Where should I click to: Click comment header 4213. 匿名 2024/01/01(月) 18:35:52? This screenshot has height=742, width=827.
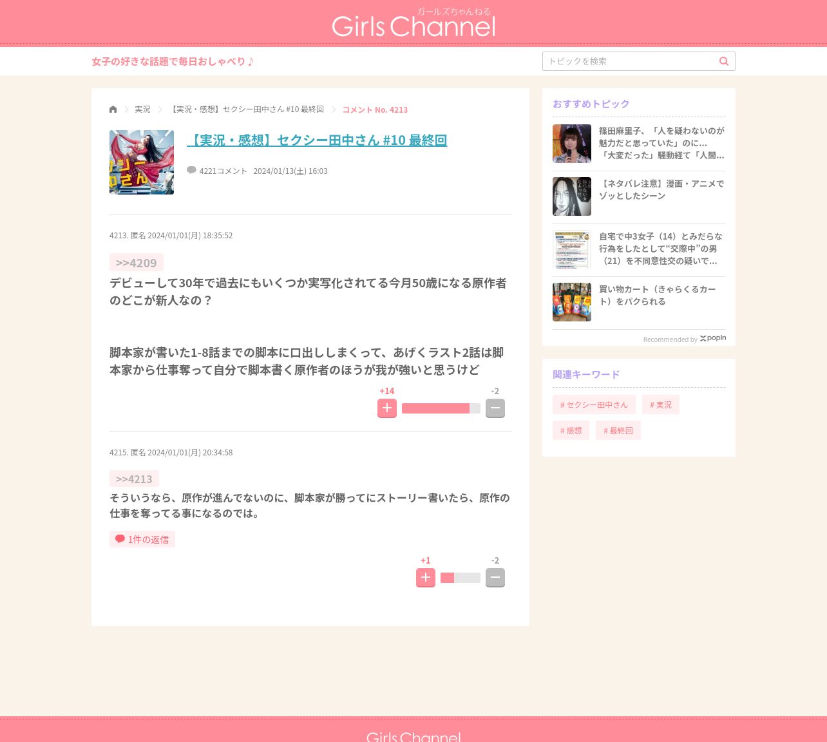click(171, 235)
